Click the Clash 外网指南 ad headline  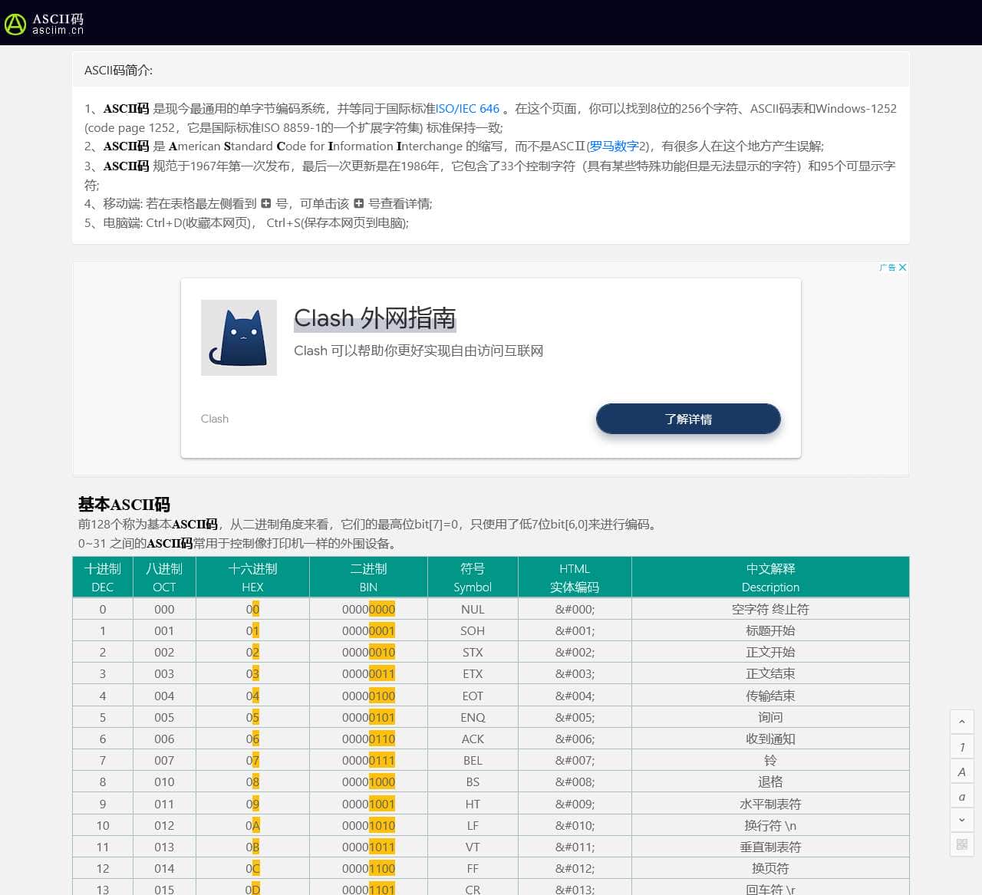pos(375,318)
